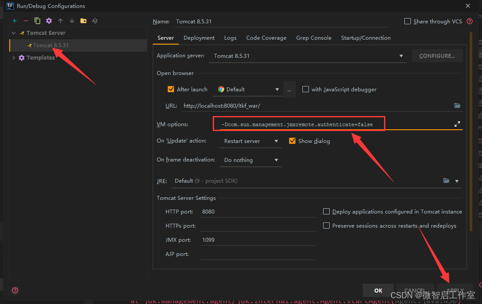Enable Preserve sessions across restarts and redeploys

[x=326, y=225]
